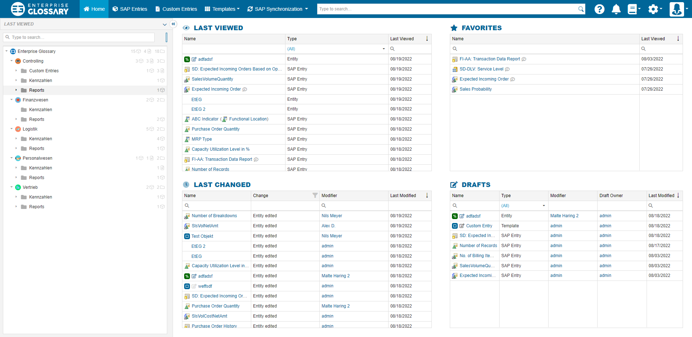This screenshot has height=337, width=692.
Task: Click the Drafts pencil header icon
Action: coord(454,185)
